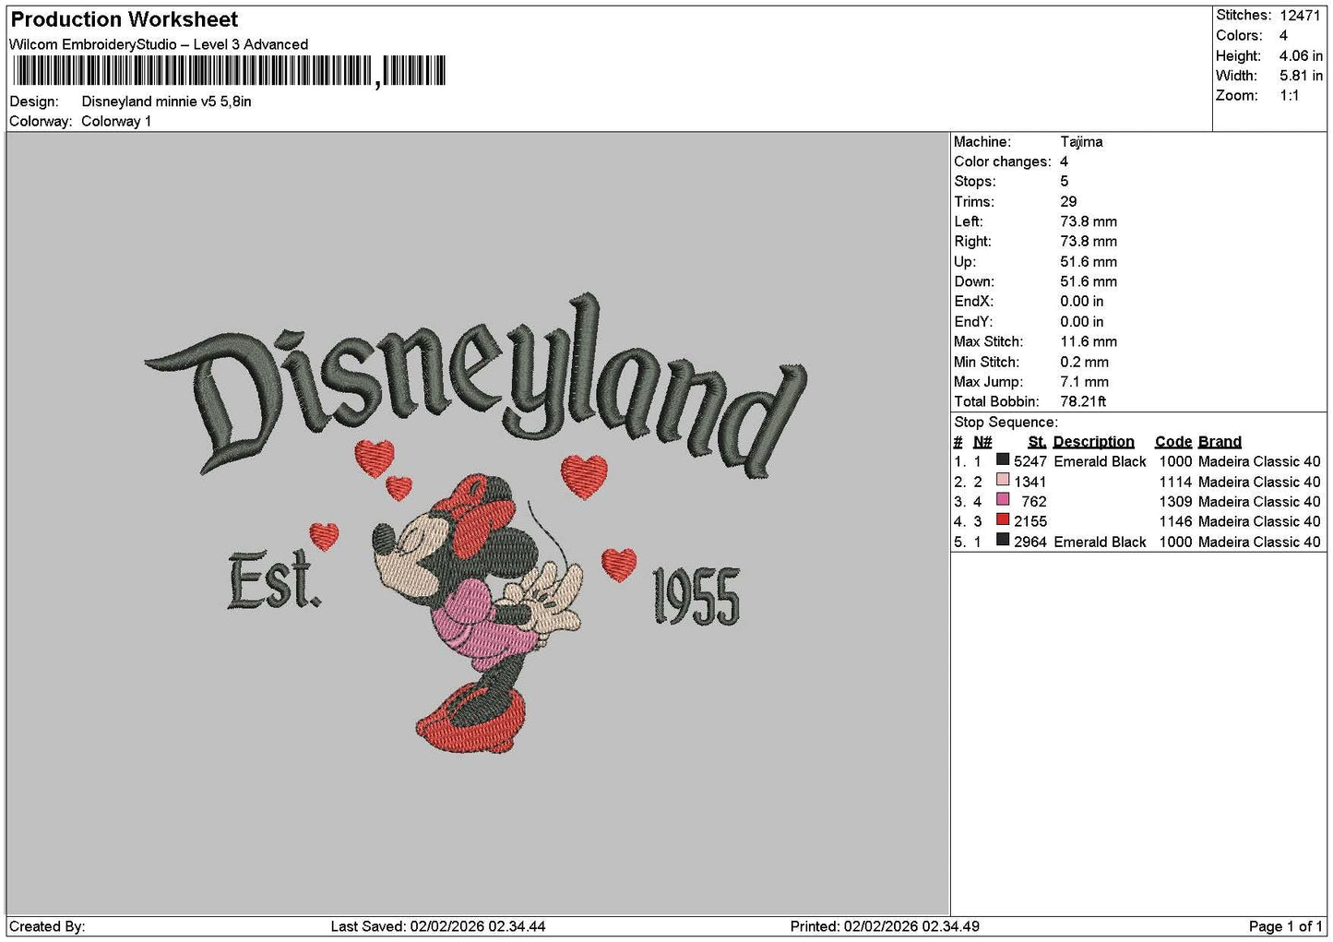The width and height of the screenshot is (1333, 942).
Task: Click the Right value '73.8 mm'
Action: coord(1089,242)
